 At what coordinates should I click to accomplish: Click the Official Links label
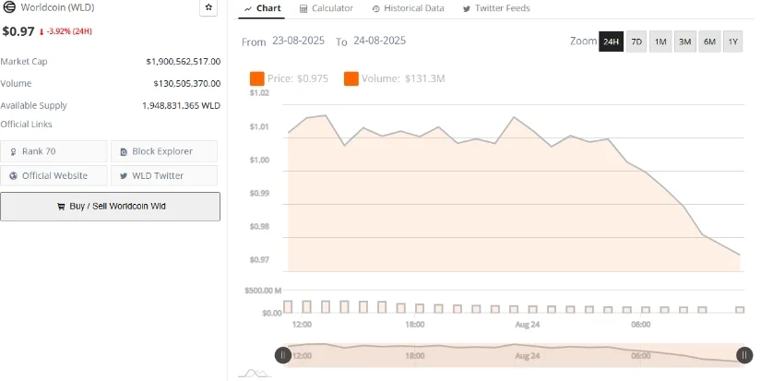[26, 125]
